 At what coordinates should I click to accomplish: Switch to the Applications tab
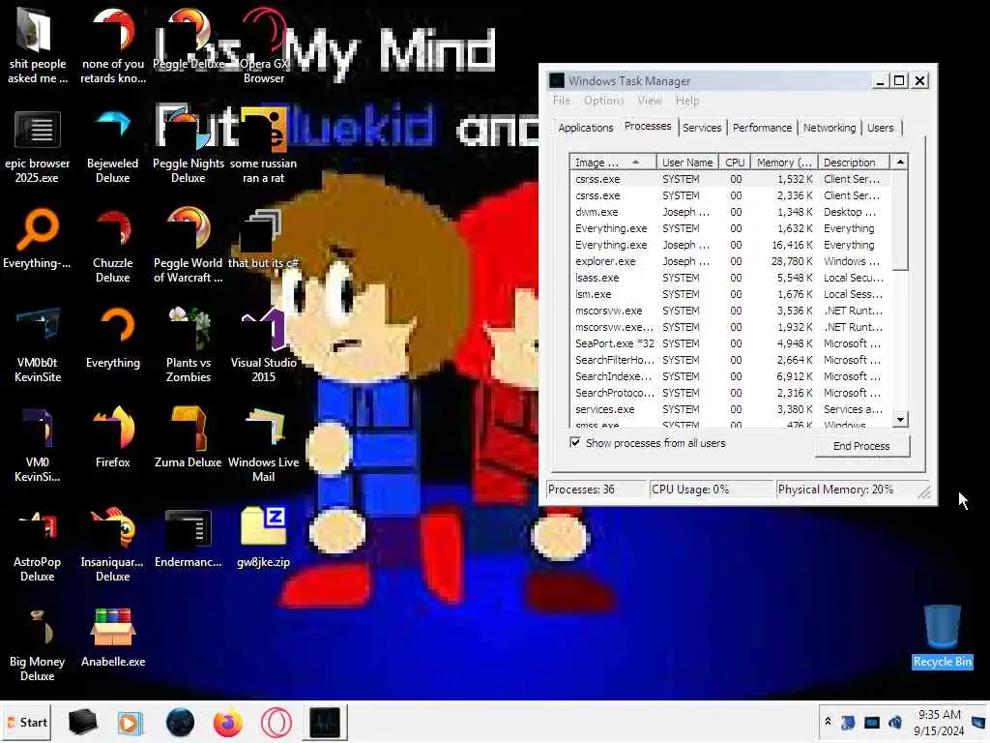pyautogui.click(x=585, y=128)
